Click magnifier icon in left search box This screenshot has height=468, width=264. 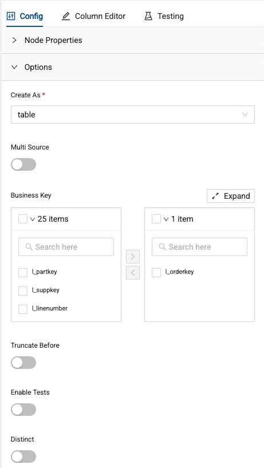29,247
